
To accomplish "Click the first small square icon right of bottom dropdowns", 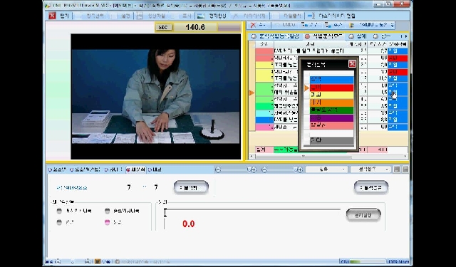I will pyautogui.click(x=397, y=169).
